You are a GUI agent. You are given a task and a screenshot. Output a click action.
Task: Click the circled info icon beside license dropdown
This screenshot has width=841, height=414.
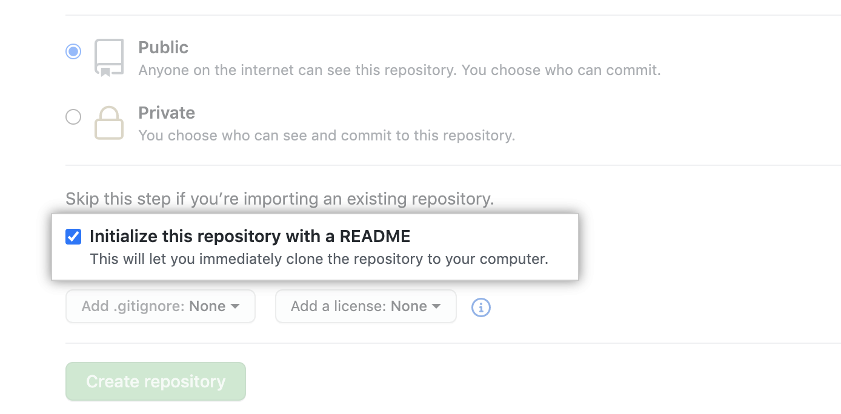click(480, 307)
